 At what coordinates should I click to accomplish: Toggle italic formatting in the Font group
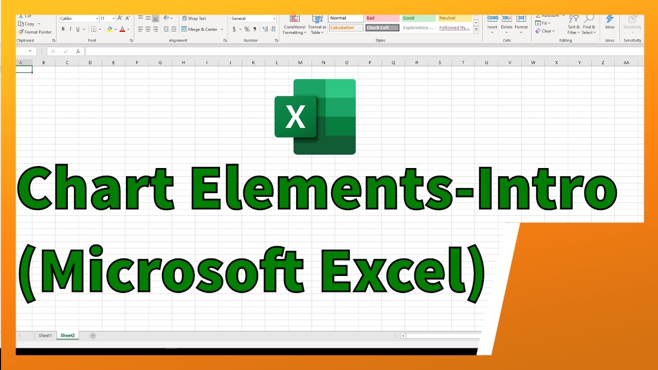click(x=70, y=29)
